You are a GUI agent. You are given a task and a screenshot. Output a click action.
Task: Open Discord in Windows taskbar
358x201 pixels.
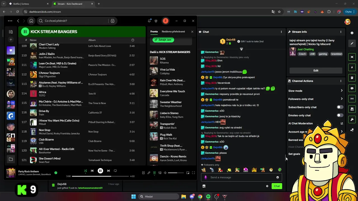[192, 197]
